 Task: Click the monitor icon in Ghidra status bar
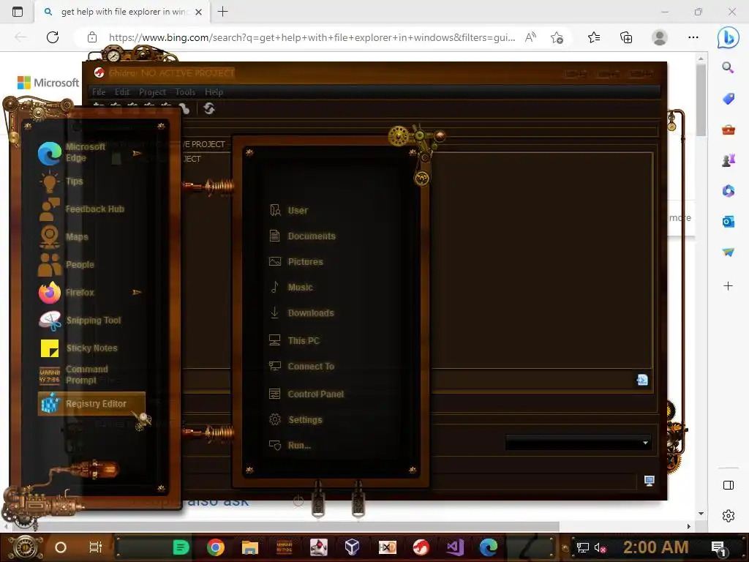coord(650,480)
